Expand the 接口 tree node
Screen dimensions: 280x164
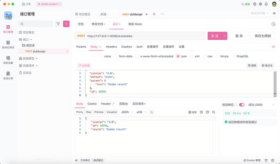31,40
